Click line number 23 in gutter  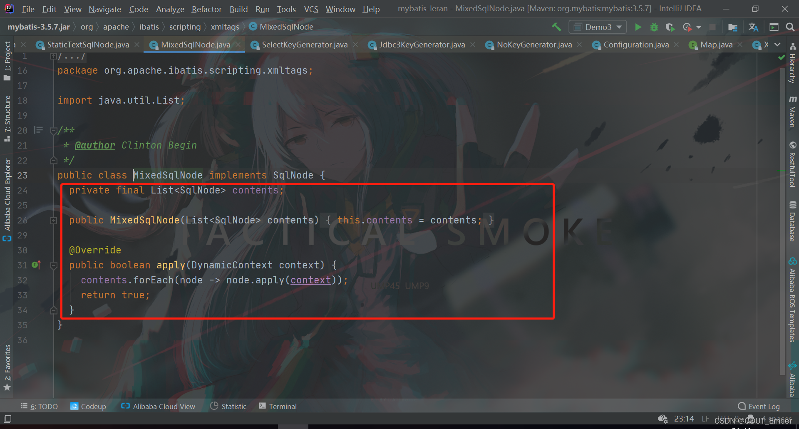22,175
